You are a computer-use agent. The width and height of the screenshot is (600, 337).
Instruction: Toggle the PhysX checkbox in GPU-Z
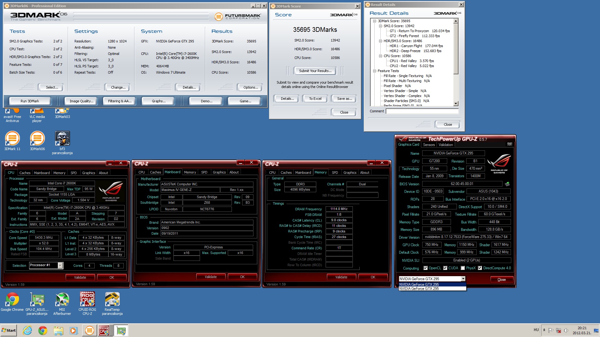coord(462,268)
